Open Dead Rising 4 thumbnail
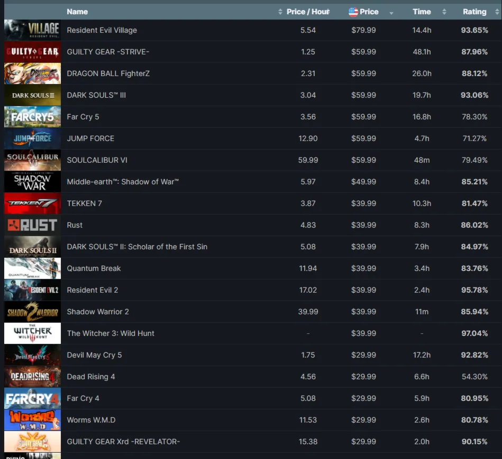The width and height of the screenshot is (502, 459). (32, 377)
